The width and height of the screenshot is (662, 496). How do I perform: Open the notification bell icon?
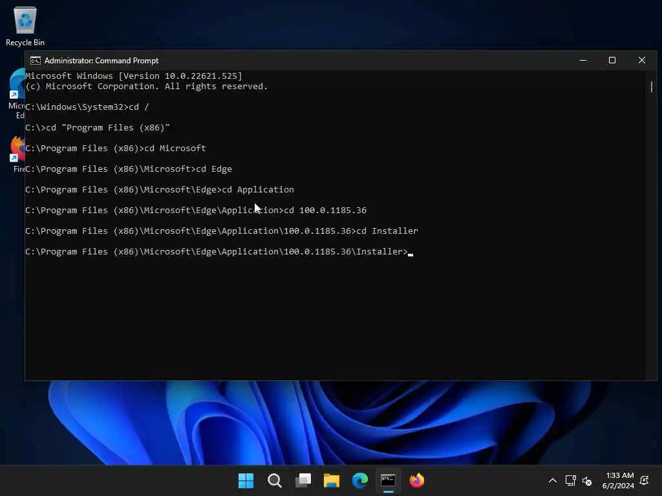[645, 480]
